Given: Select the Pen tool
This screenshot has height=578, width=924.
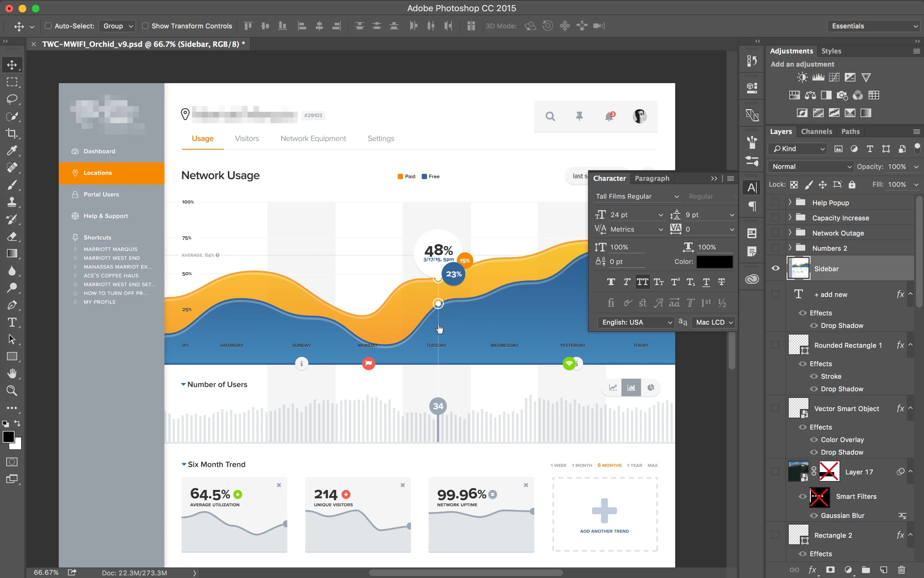Looking at the screenshot, I should [x=12, y=305].
